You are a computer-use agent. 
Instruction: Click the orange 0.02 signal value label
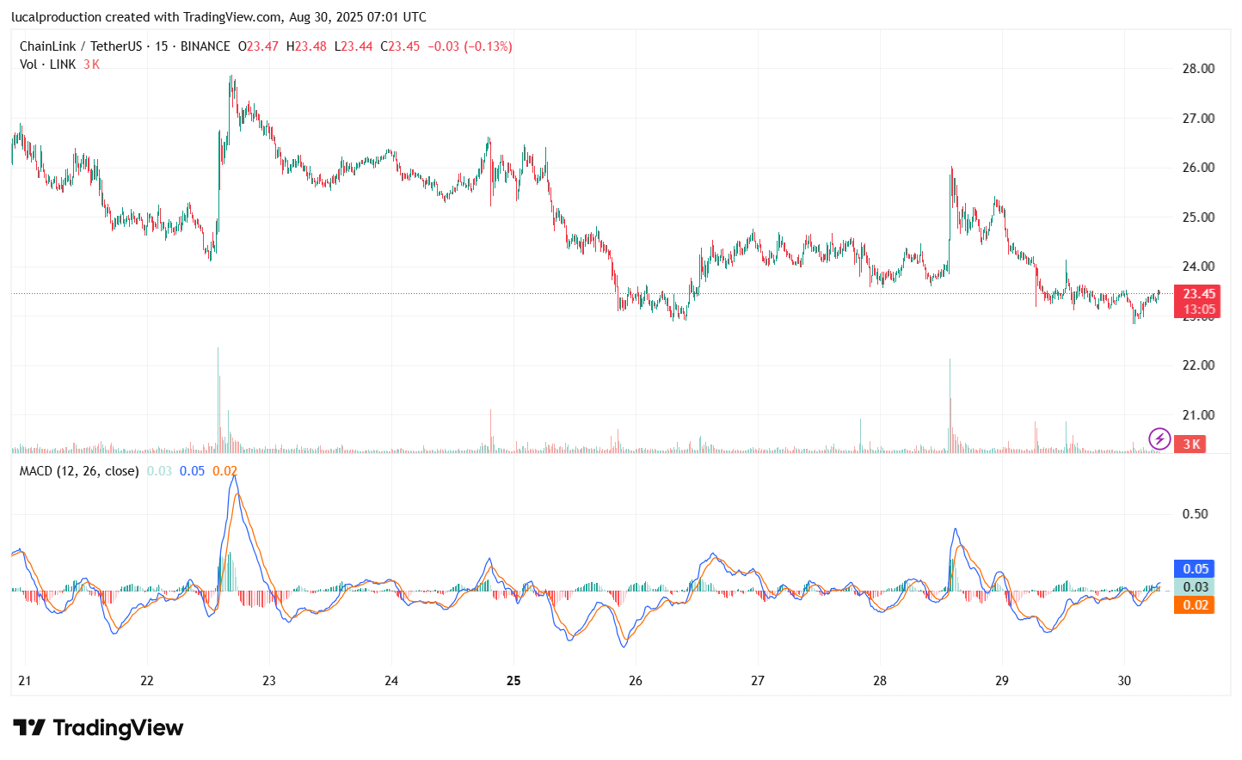(1195, 605)
